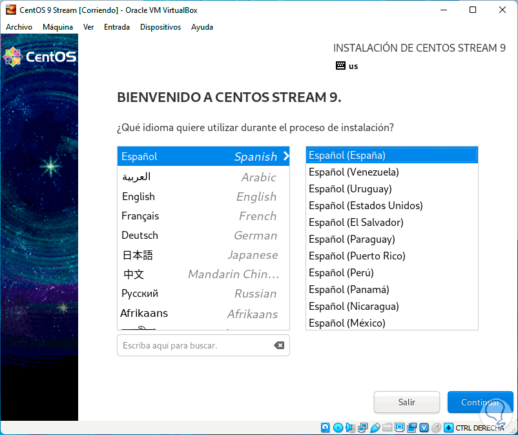Select the Afrikaans language row
518x435 pixels.
tap(203, 313)
